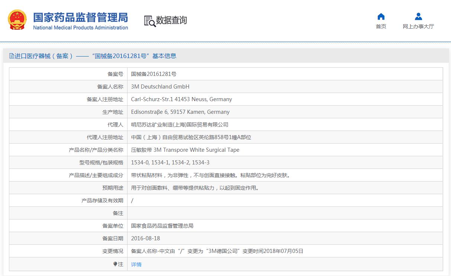Select 明尼苏达矿业制造(上海)国际贸易有限公司 agent name

pos(180,125)
